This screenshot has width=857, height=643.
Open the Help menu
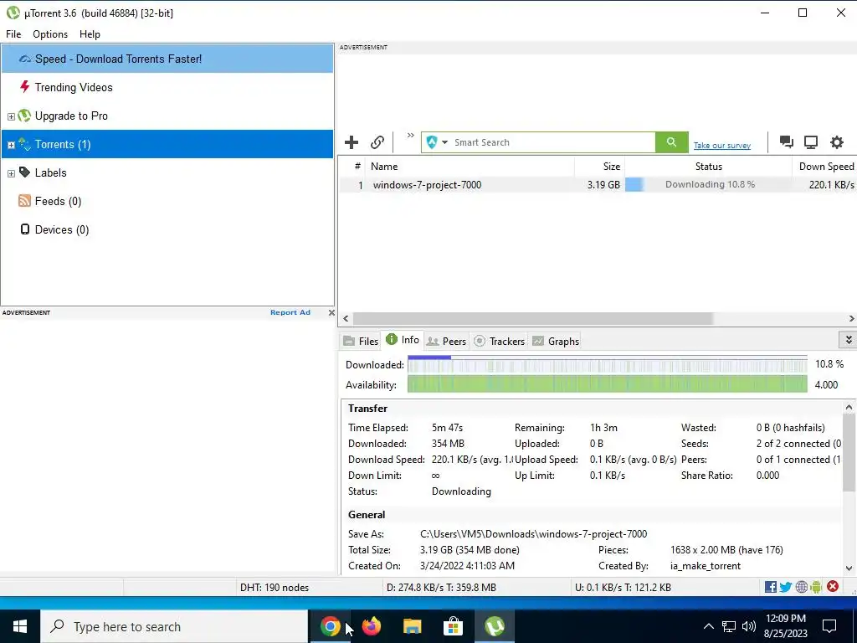tap(90, 33)
